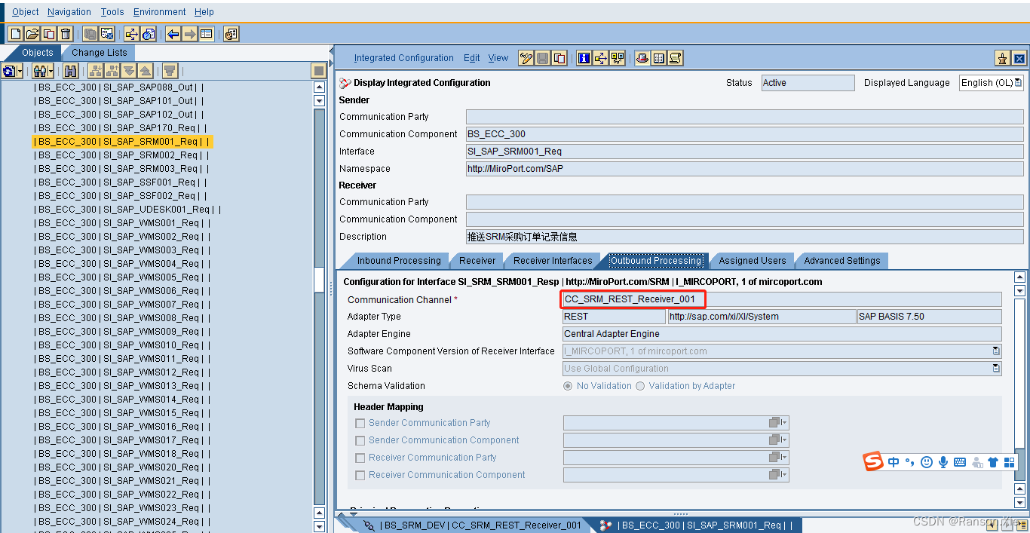Screen dimensions: 1030x533
Task: Open the Virus Scan dropdown
Action: [x=996, y=368]
